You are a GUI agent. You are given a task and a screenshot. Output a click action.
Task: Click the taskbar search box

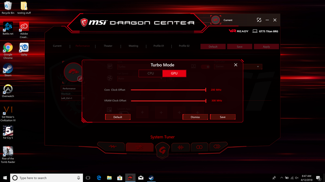[x=46, y=178]
